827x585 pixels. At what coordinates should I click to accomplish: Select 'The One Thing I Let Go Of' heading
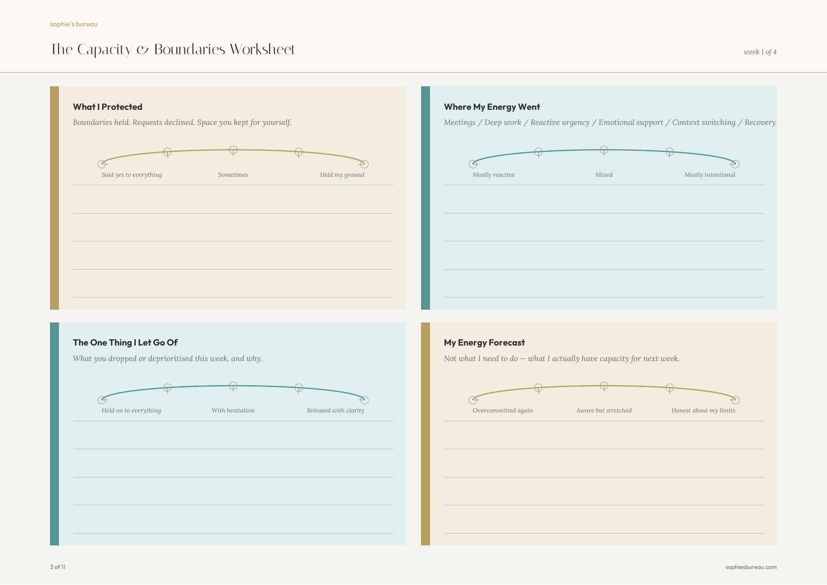coord(125,343)
